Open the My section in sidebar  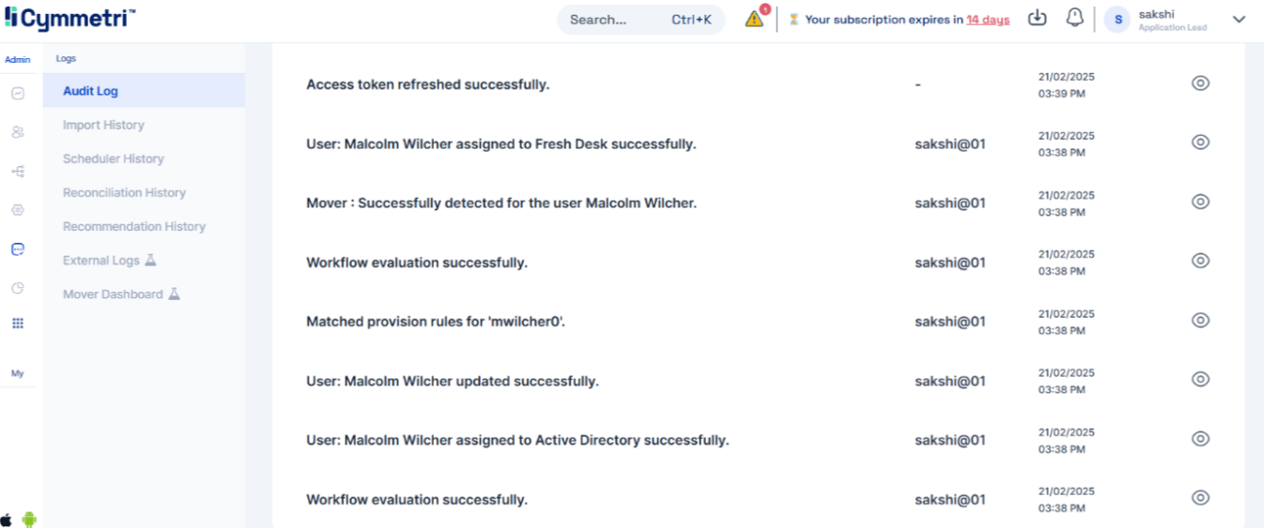point(17,373)
